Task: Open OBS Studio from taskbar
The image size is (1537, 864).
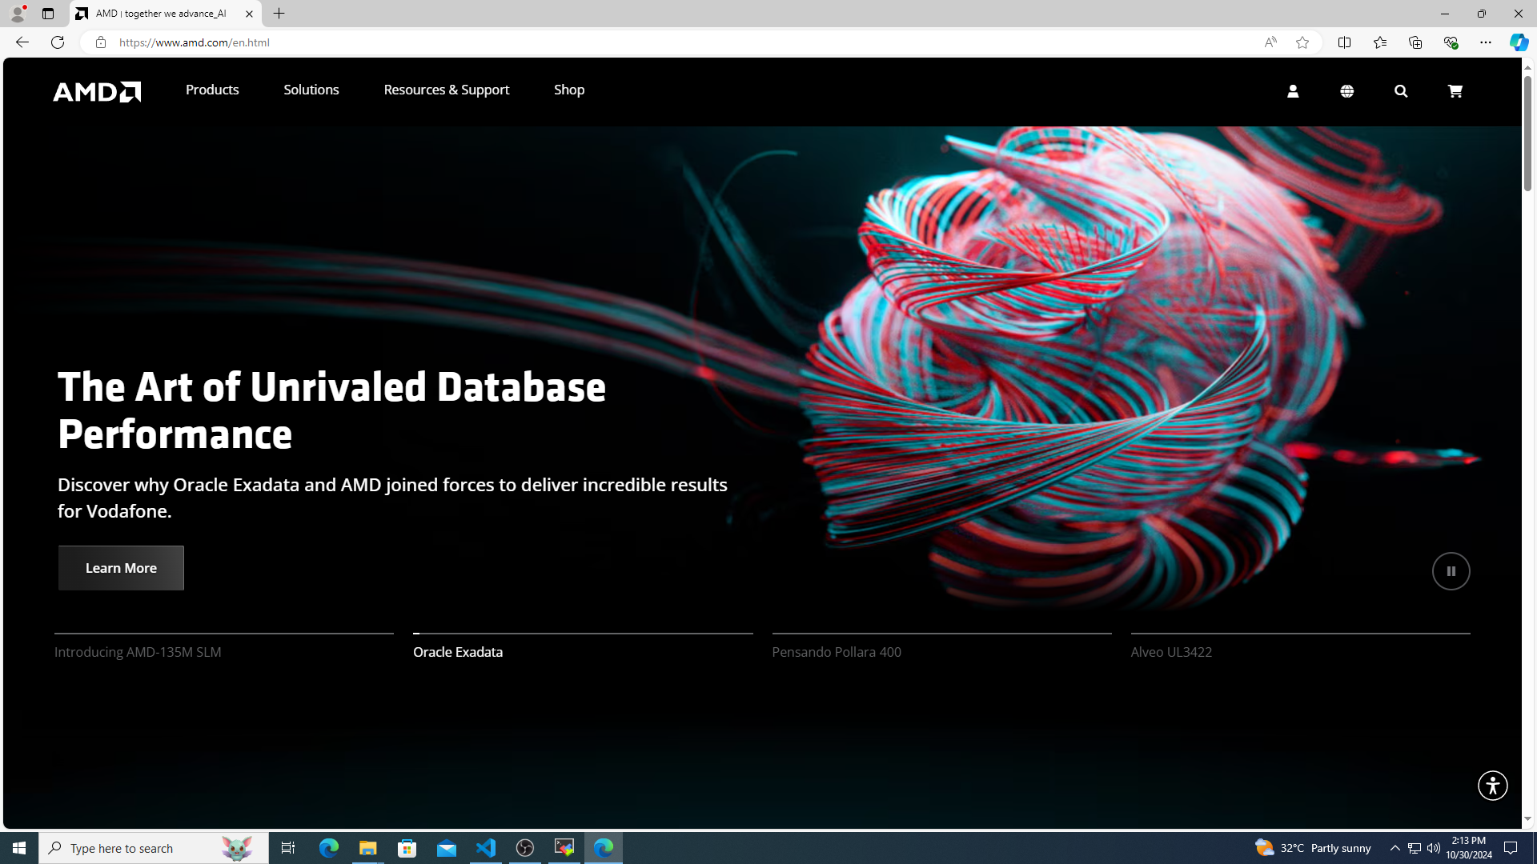Action: pyautogui.click(x=525, y=848)
